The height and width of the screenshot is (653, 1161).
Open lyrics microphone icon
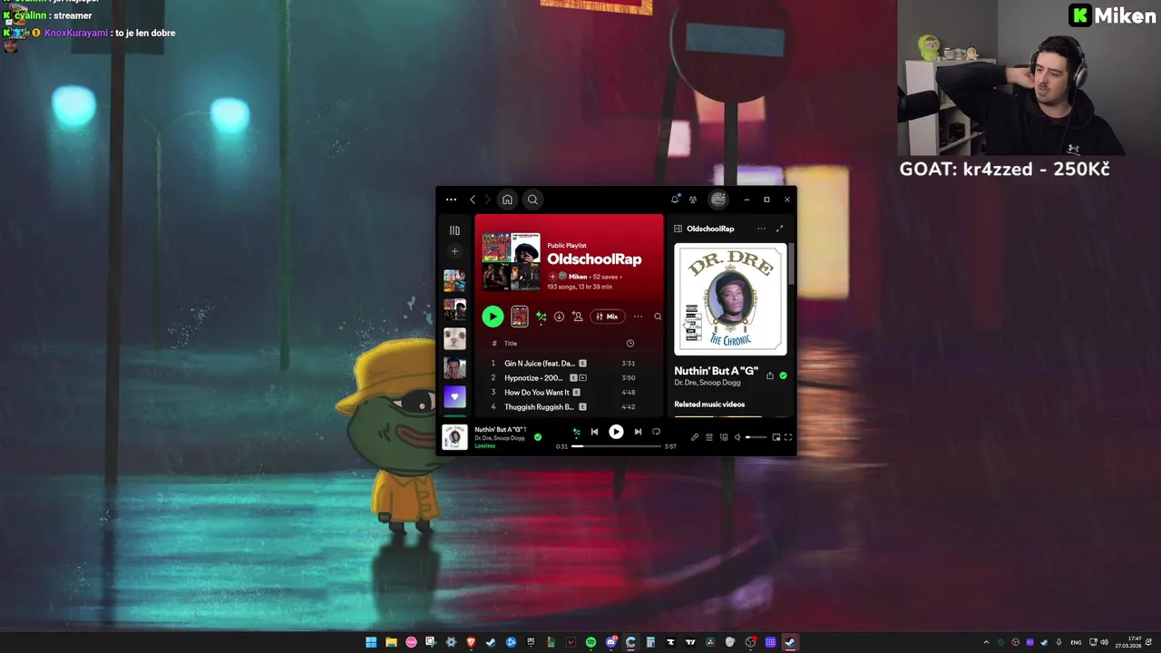click(x=695, y=437)
